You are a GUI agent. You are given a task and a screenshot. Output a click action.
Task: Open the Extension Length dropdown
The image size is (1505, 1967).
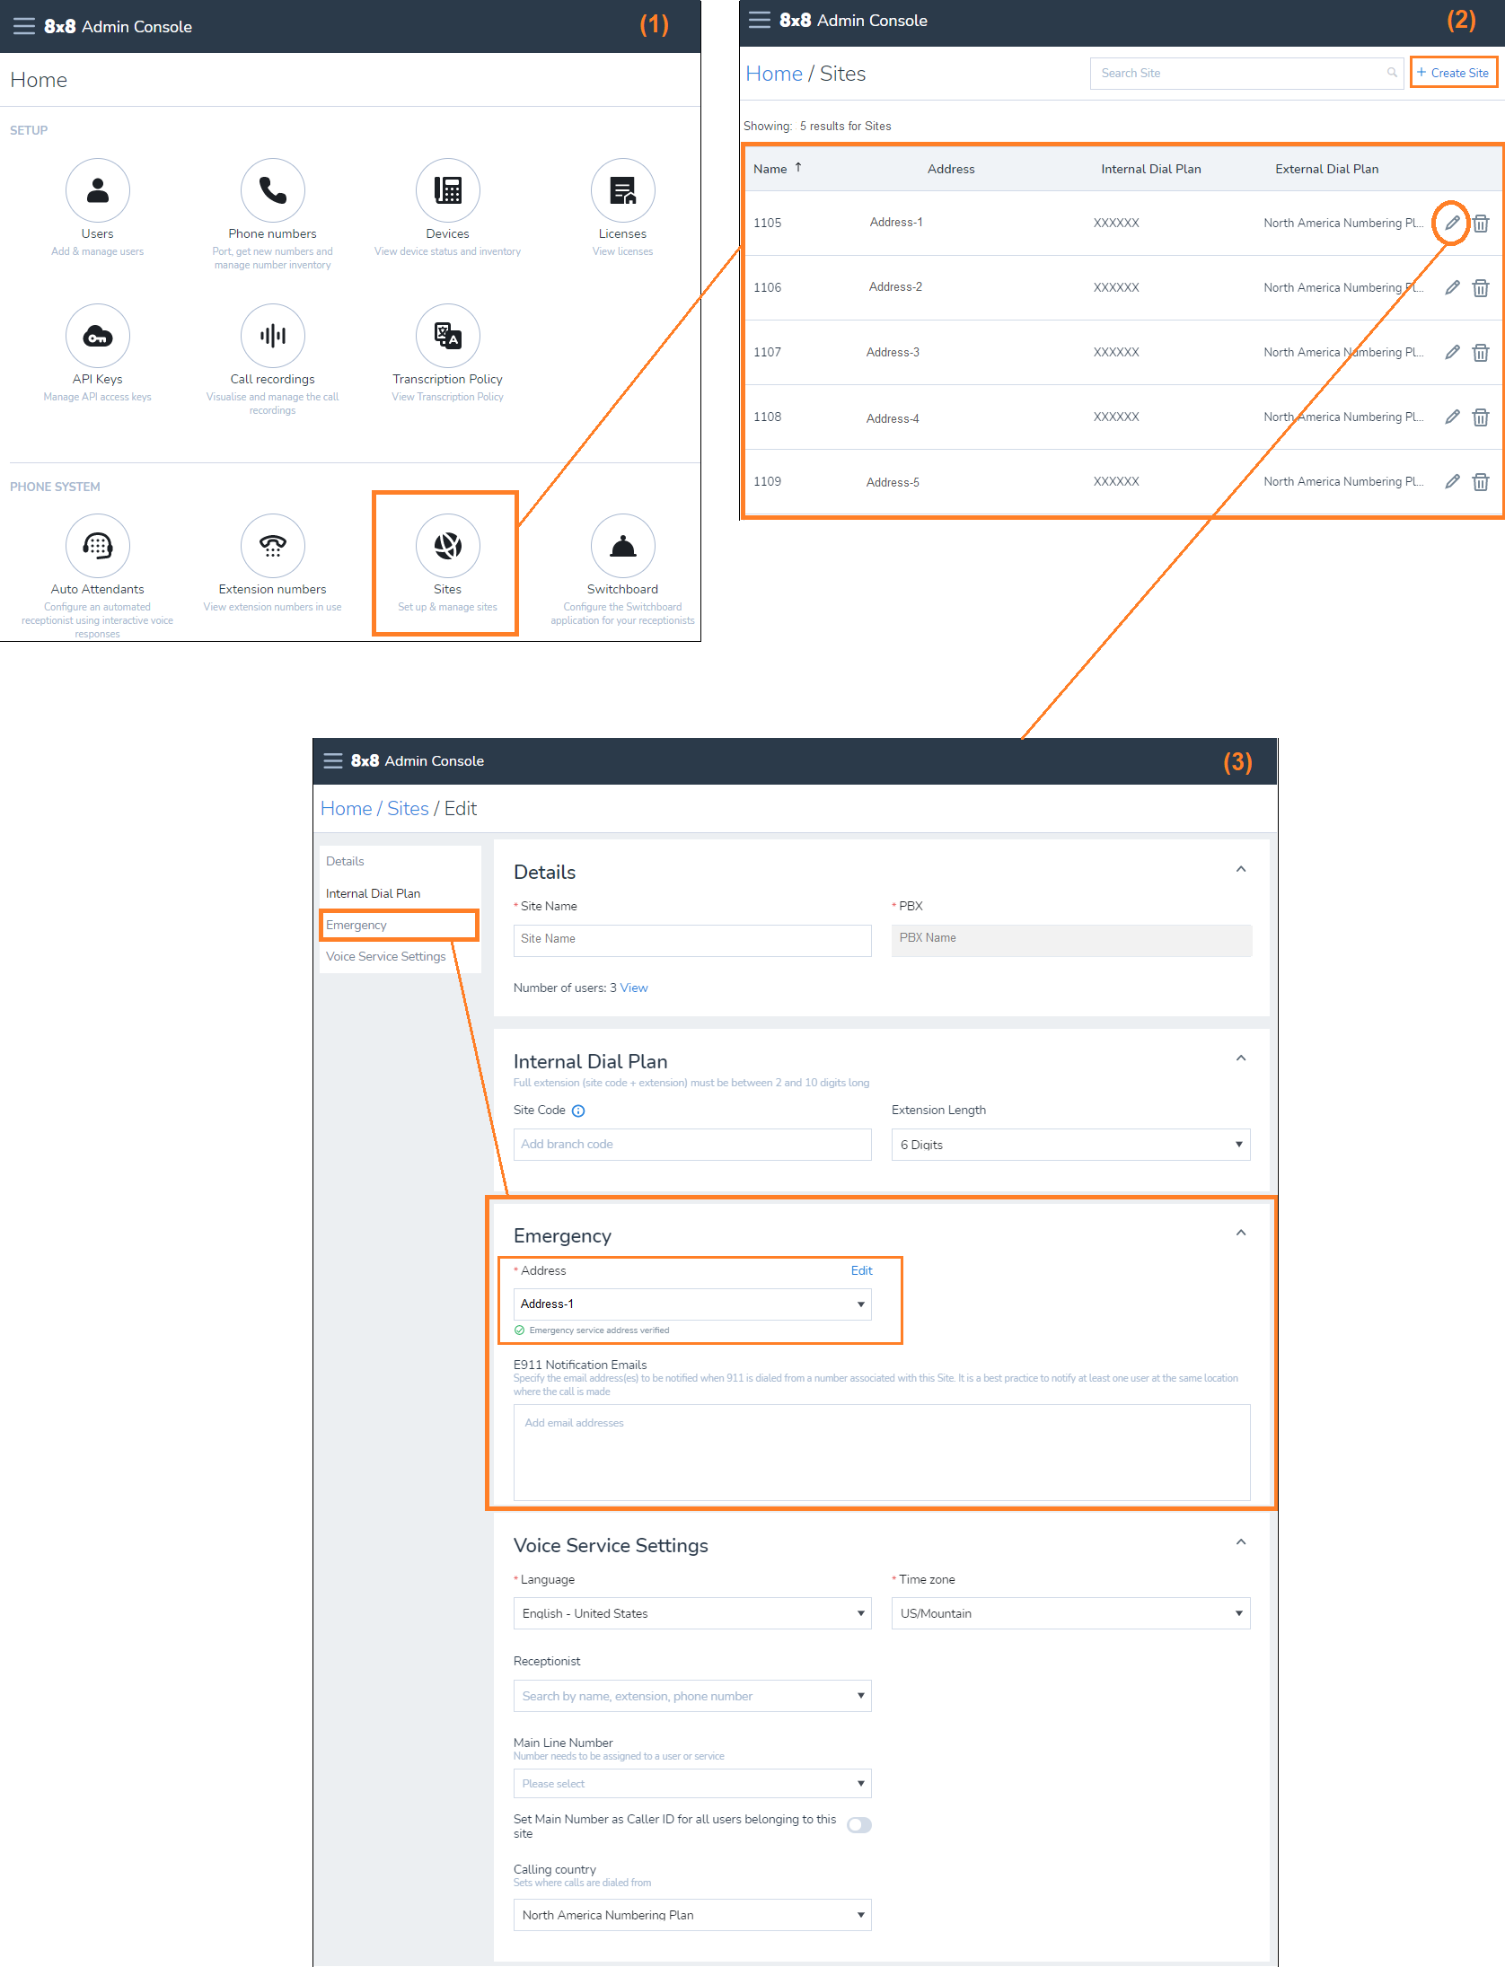1069,1145
